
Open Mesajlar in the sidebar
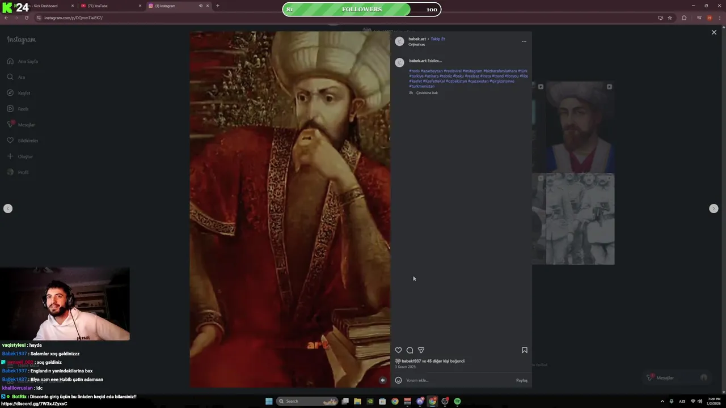21,125
